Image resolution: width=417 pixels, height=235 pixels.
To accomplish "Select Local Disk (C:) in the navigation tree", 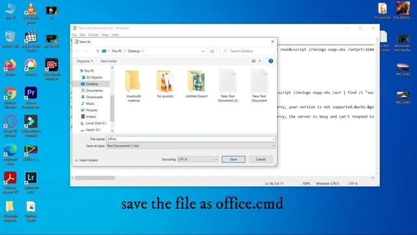I will click(x=96, y=123).
